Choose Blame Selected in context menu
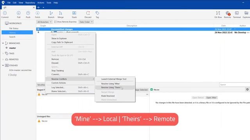The image size is (250, 140). point(70,91)
